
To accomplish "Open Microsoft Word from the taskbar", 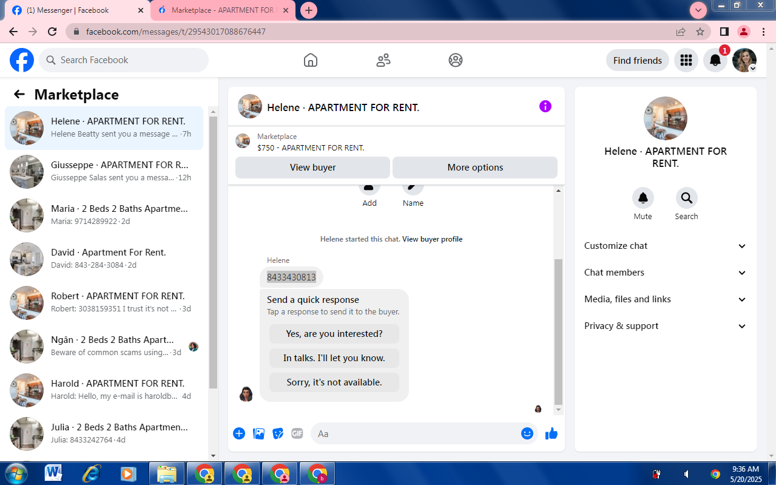I will click(53, 473).
